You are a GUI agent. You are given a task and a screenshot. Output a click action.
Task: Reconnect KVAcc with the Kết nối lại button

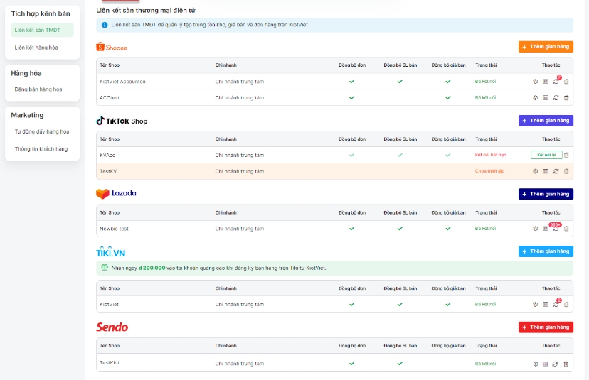(546, 155)
